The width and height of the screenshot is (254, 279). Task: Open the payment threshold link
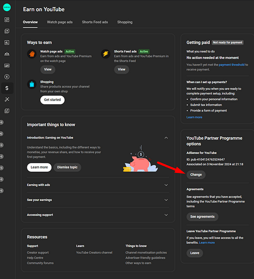point(232,65)
